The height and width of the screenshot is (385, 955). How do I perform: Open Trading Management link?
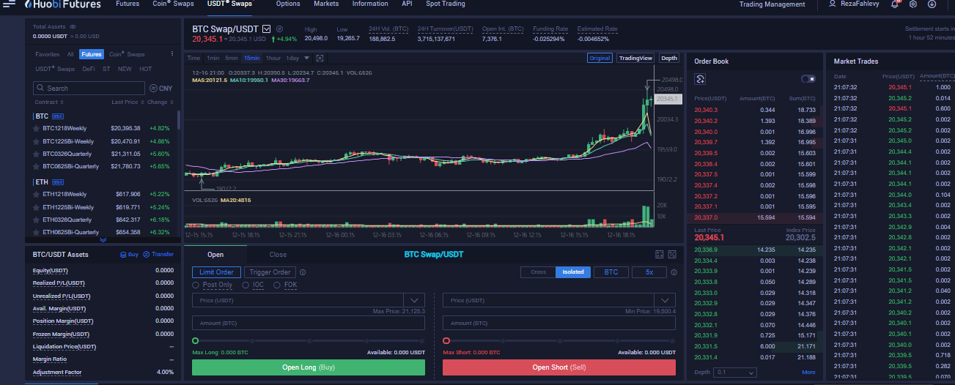[x=772, y=4]
